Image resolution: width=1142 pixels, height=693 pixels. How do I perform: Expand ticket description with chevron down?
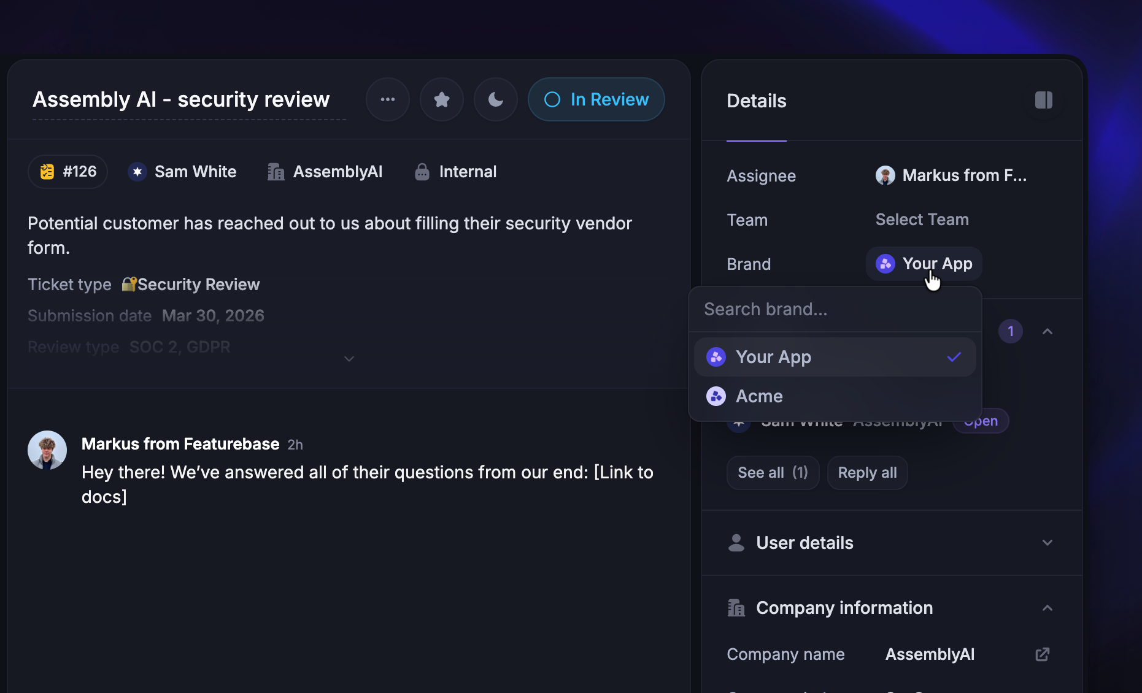click(349, 359)
